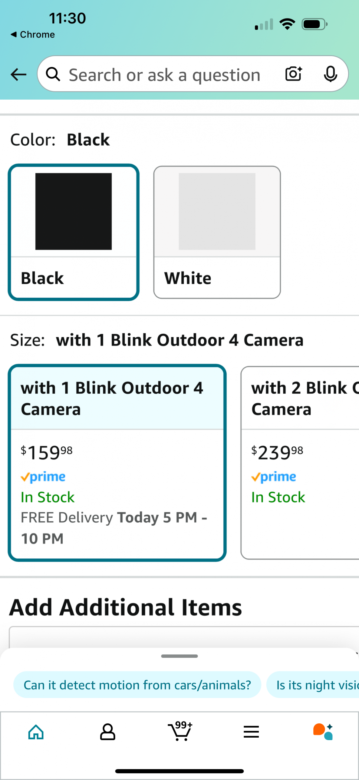Open the account profile icon

click(108, 732)
